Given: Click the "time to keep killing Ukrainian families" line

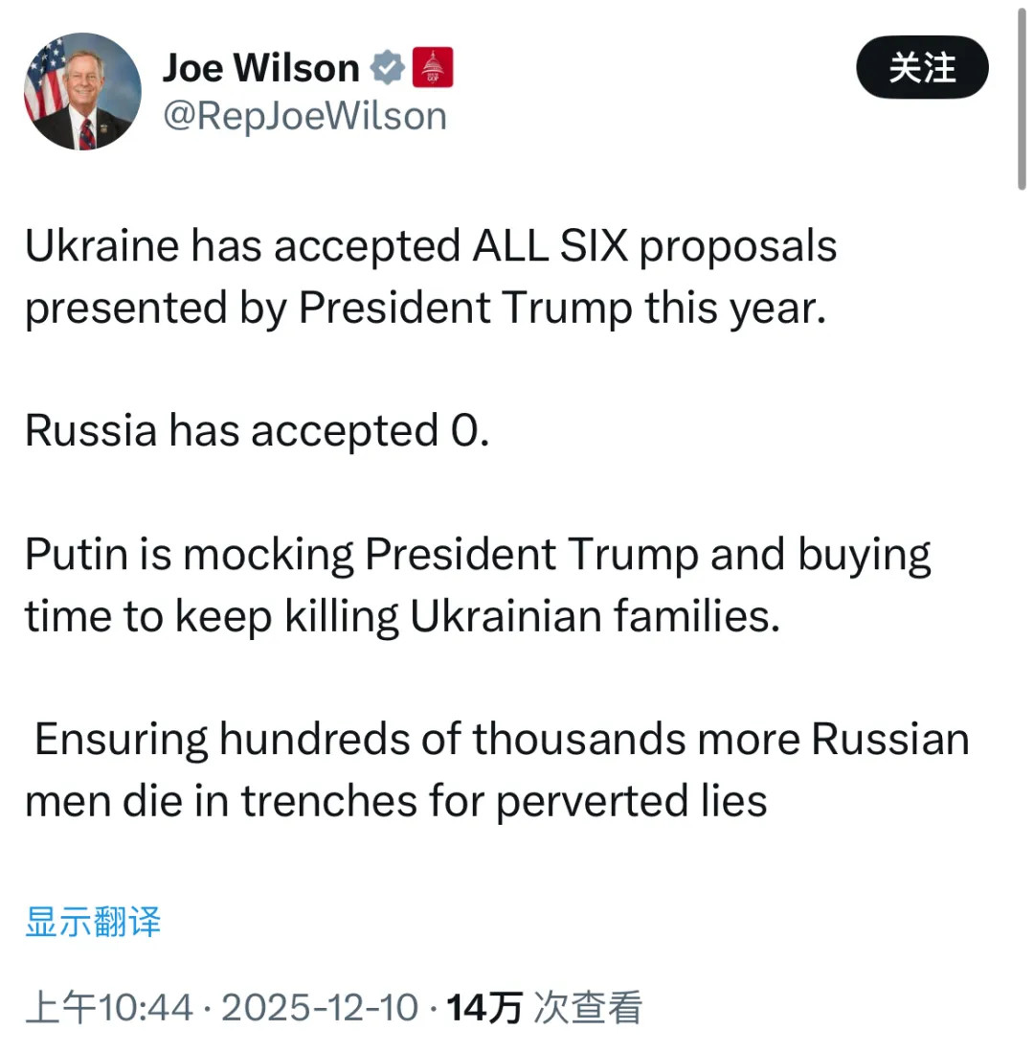Looking at the screenshot, I should [402, 617].
